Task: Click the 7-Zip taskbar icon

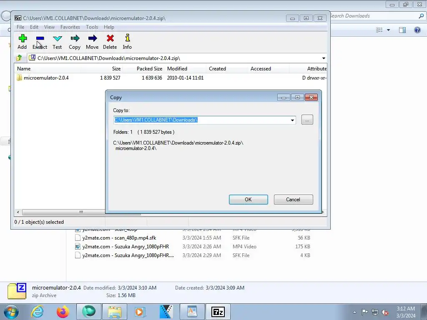Action: [x=218, y=312]
